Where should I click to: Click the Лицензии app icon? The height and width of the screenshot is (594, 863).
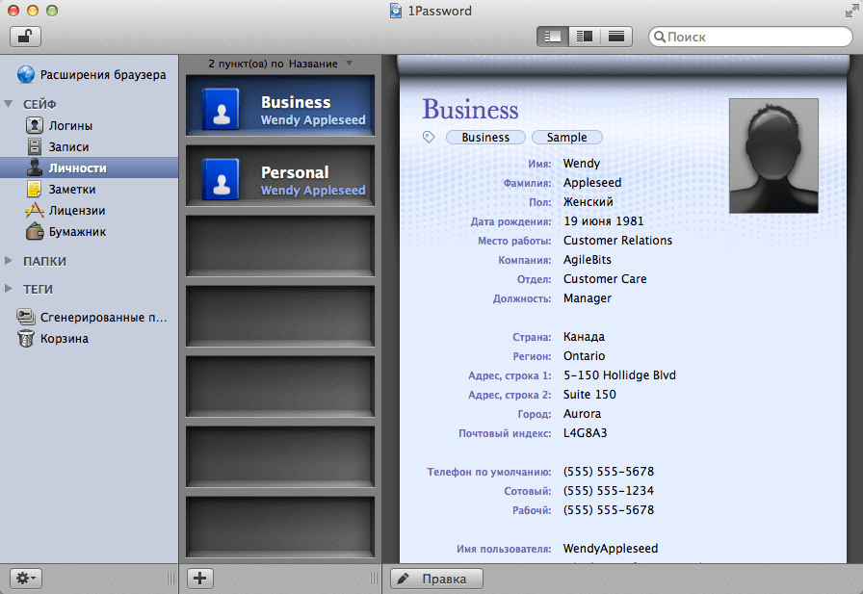click(x=34, y=210)
